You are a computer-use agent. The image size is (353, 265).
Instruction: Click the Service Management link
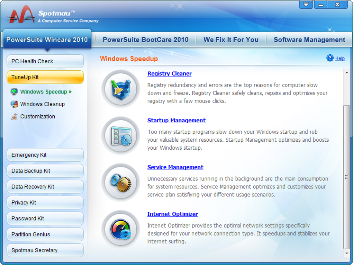175,167
